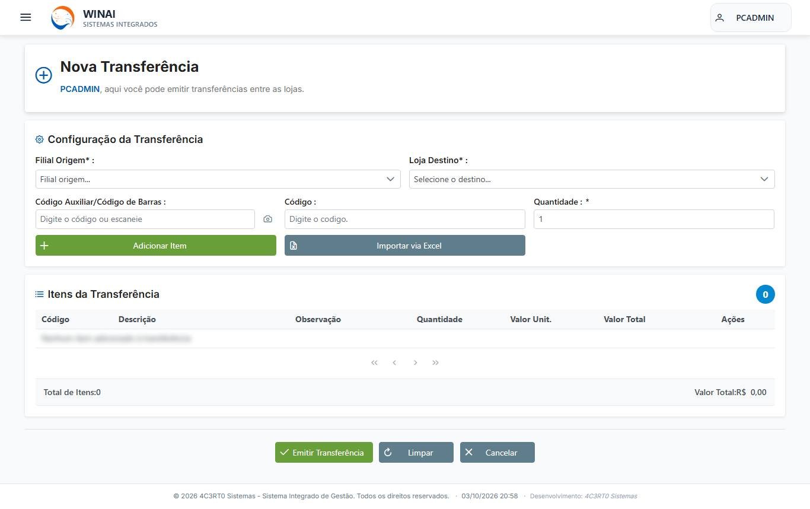Viewport: 810px width, 509px height.
Task: Click the Código input field
Action: click(x=405, y=219)
